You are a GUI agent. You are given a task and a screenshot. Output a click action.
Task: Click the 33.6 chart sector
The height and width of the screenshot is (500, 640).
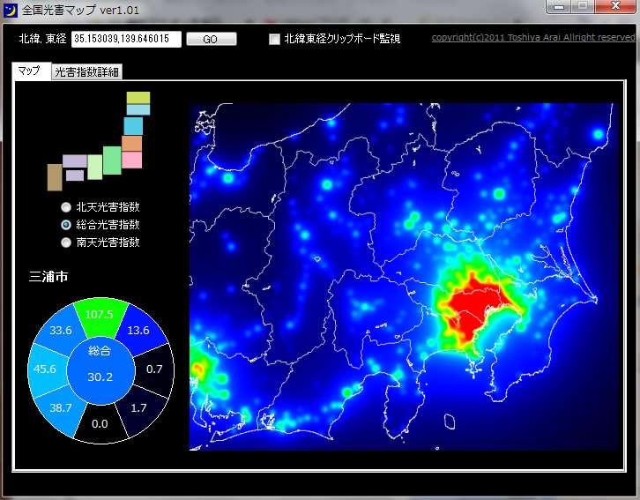click(60, 330)
